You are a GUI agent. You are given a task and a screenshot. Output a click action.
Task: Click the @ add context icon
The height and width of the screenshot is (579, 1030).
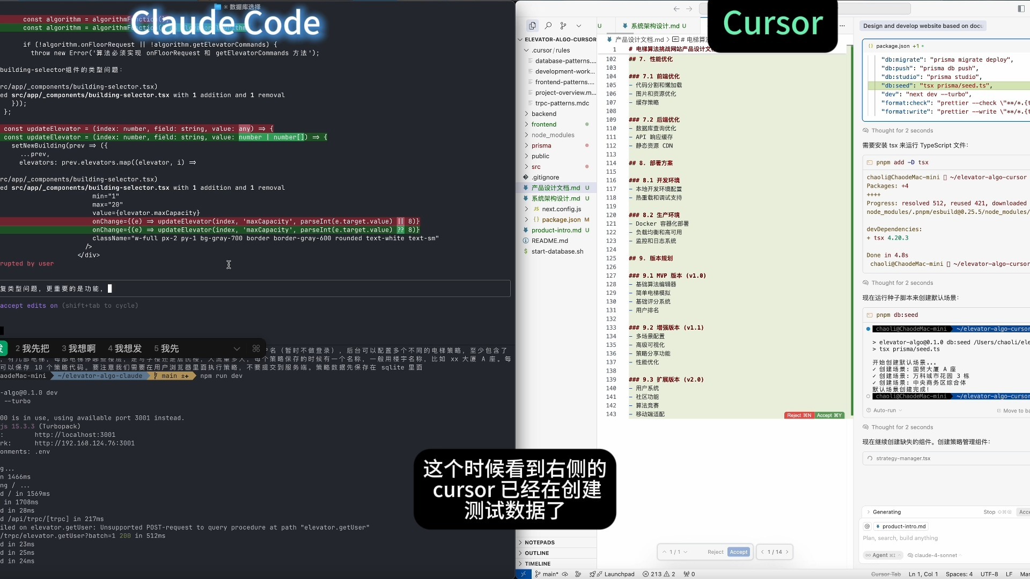[867, 526]
